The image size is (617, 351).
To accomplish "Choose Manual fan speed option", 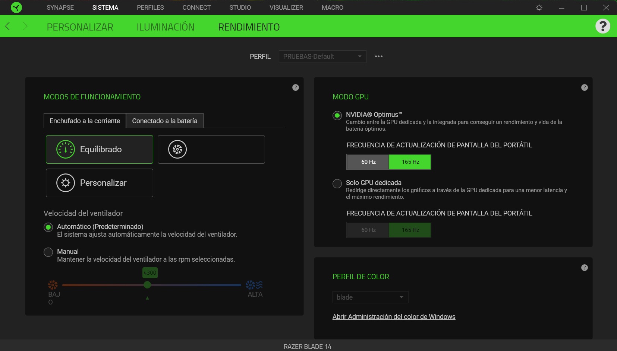I will pos(48,252).
